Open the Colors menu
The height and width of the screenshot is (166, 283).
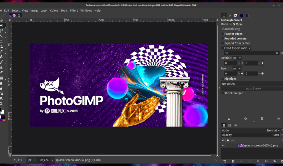54,10
